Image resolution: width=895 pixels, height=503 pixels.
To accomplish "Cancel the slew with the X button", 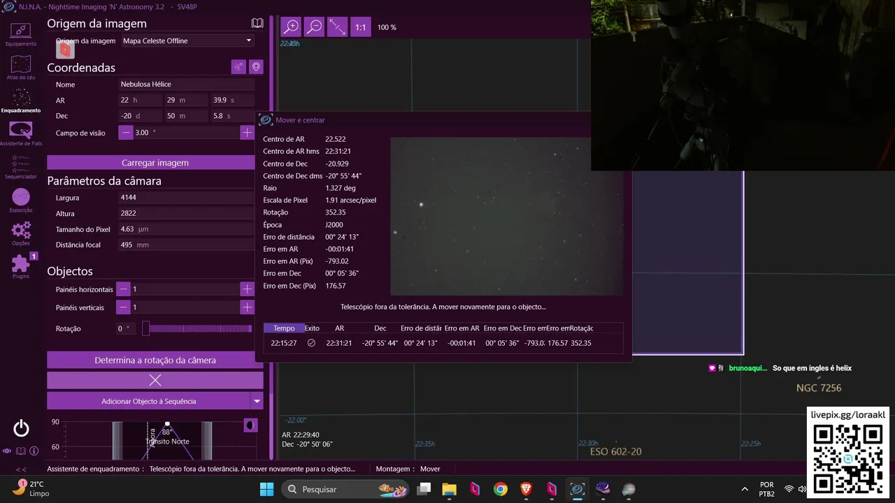I will tap(155, 380).
